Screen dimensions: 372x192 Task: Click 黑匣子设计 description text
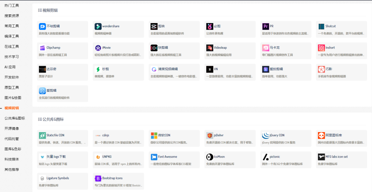[46, 76]
